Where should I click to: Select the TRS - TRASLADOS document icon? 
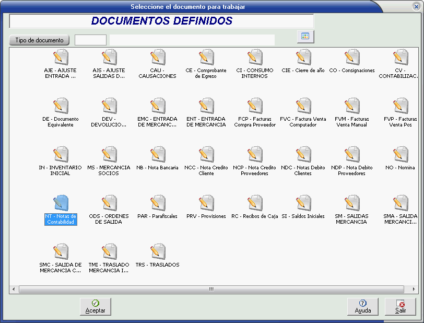[x=158, y=252]
